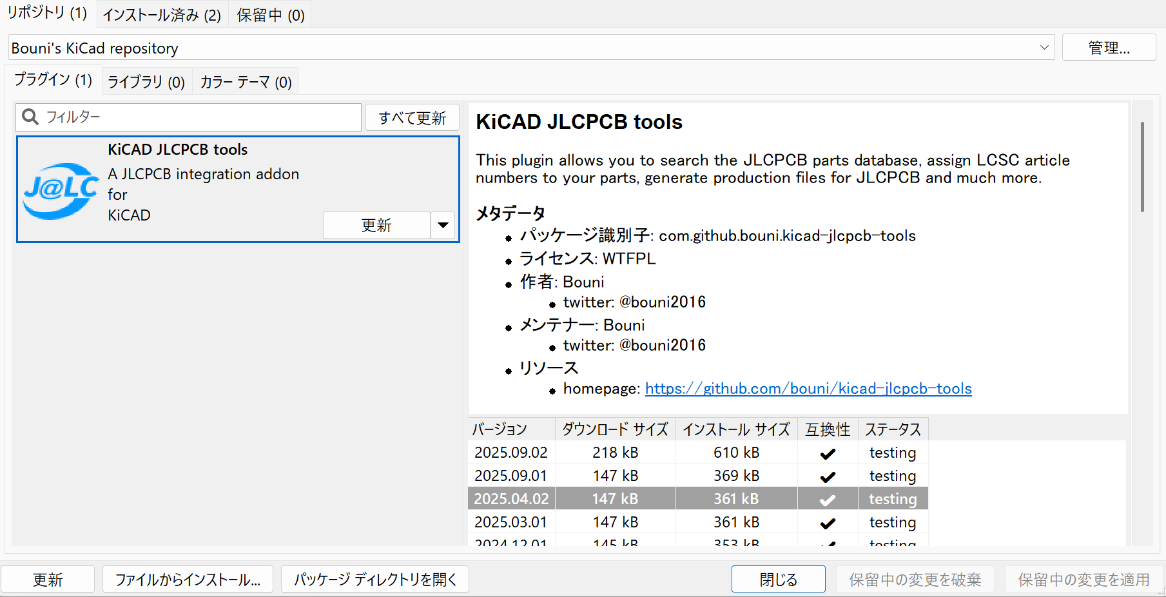1166x597 pixels.
Task: Open the repository selection dropdown
Action: 1044,48
